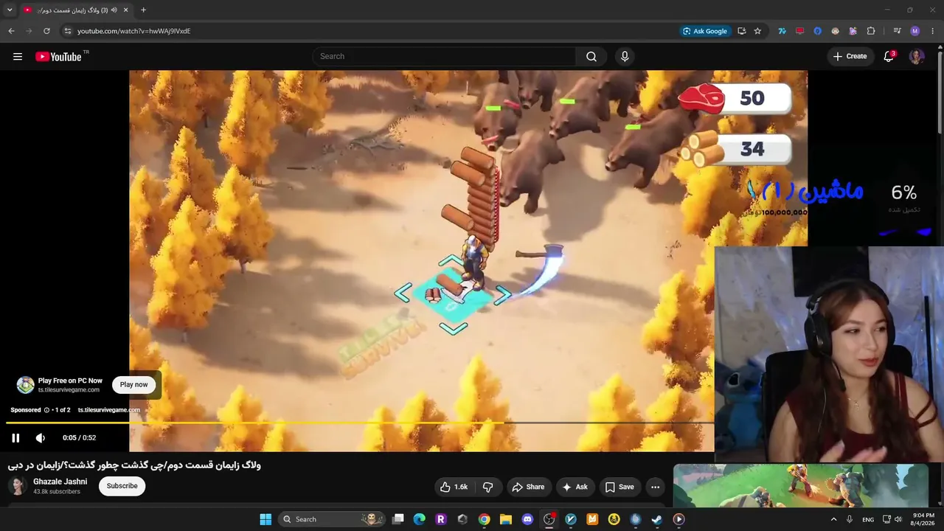This screenshot has height=531, width=944.
Task: Launch Microsoft Edge from the taskbar
Action: (x=420, y=519)
